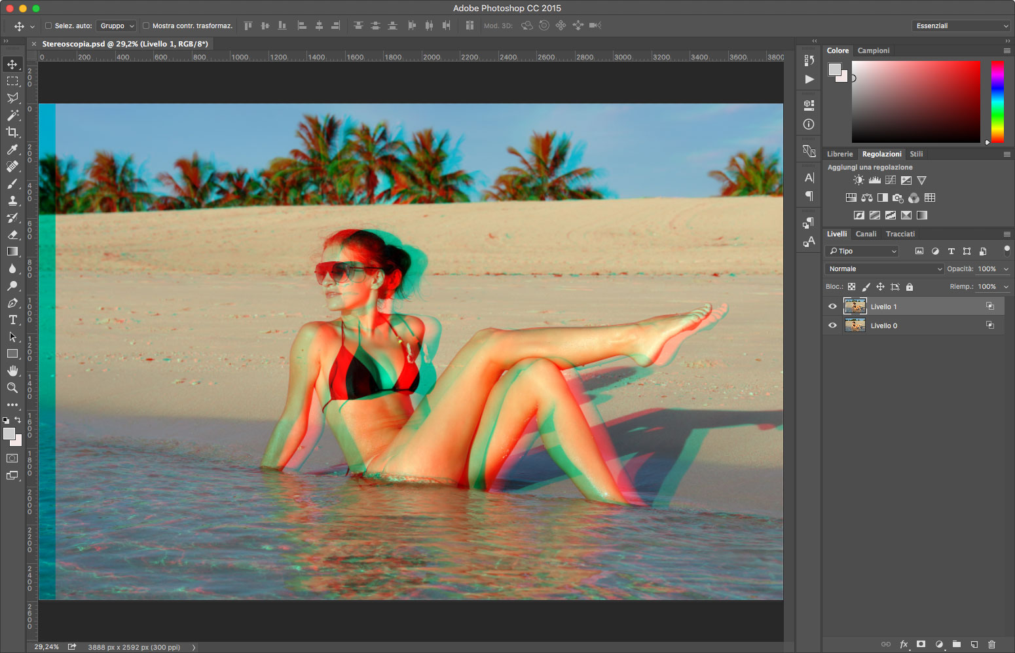Click inside color picker field
Image resolution: width=1015 pixels, height=653 pixels.
point(916,102)
